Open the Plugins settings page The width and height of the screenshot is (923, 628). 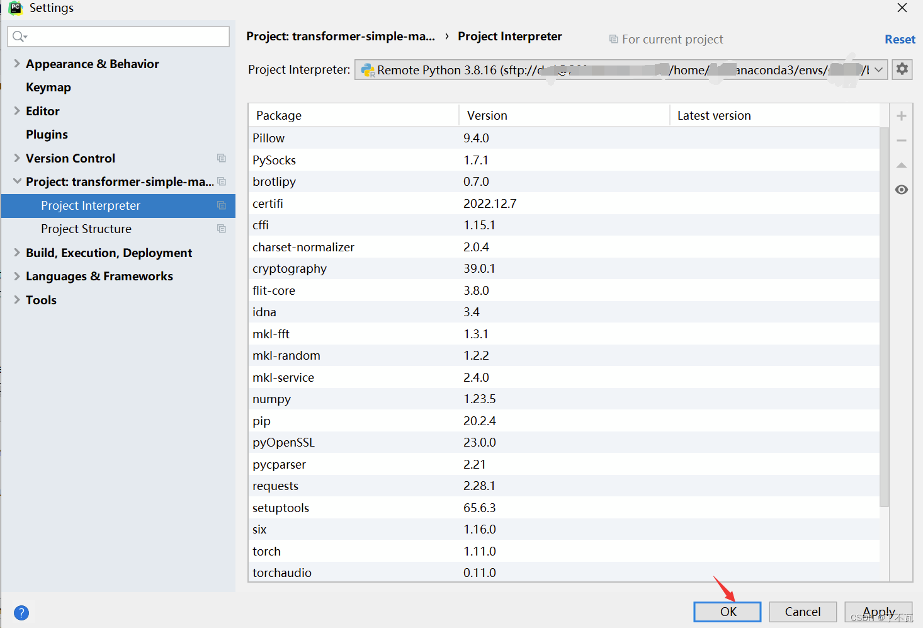pyautogui.click(x=47, y=134)
